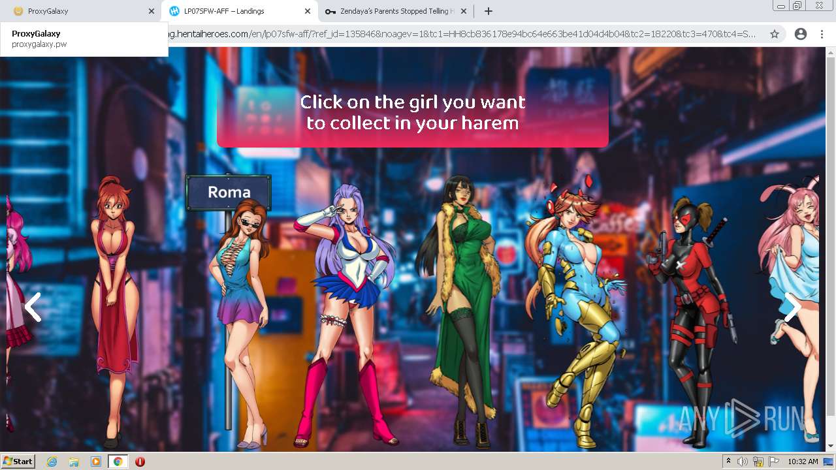836x470 pixels.
Task: Open the volume speaker tray icon
Action: click(743, 462)
